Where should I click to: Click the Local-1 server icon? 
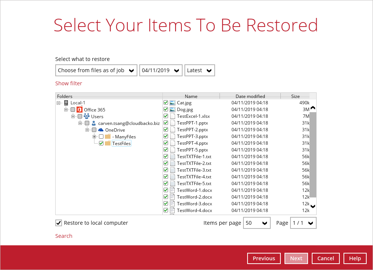click(x=66, y=103)
